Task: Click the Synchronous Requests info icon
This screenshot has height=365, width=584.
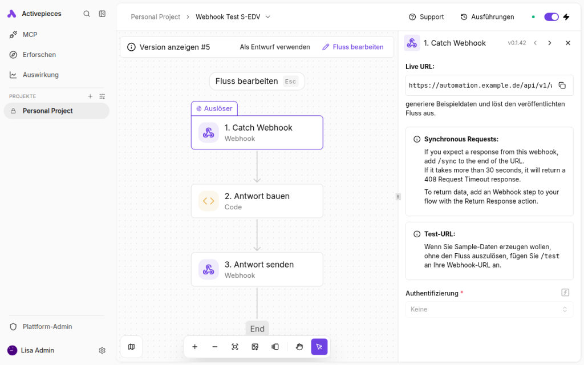Action: pos(417,139)
